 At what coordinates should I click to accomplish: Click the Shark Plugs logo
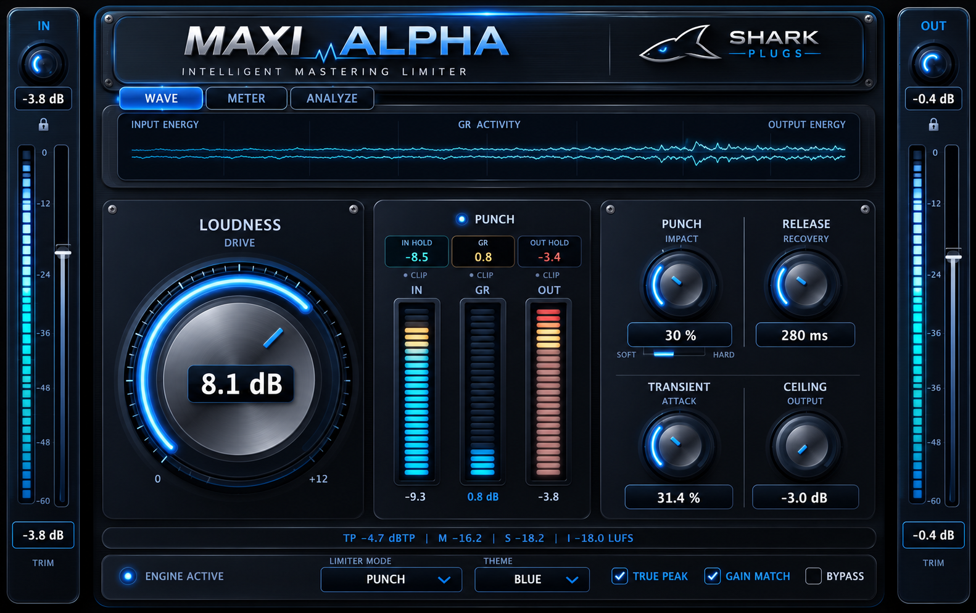point(730,44)
